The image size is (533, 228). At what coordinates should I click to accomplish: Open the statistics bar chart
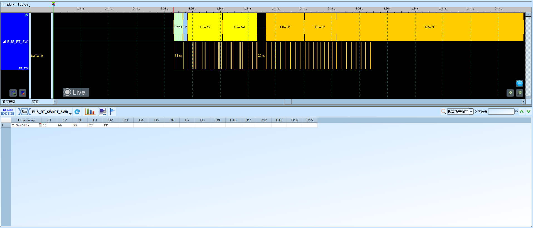[x=90, y=112]
